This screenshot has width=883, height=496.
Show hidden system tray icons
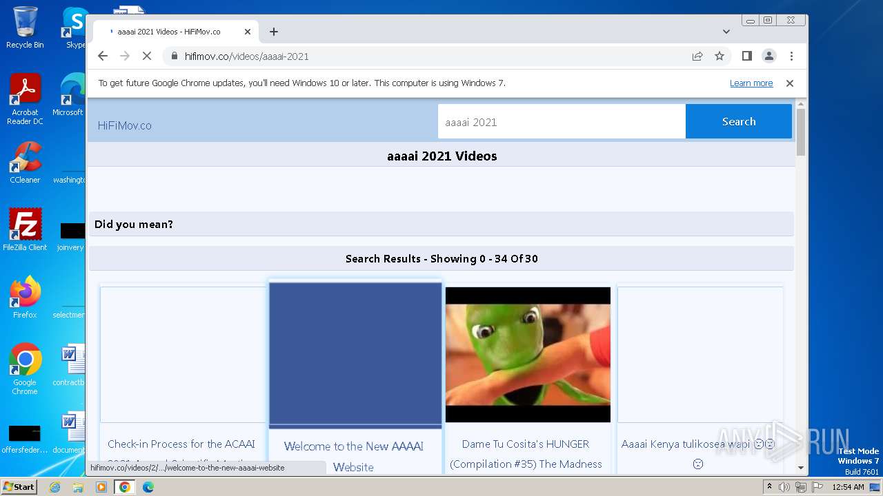coord(769,487)
